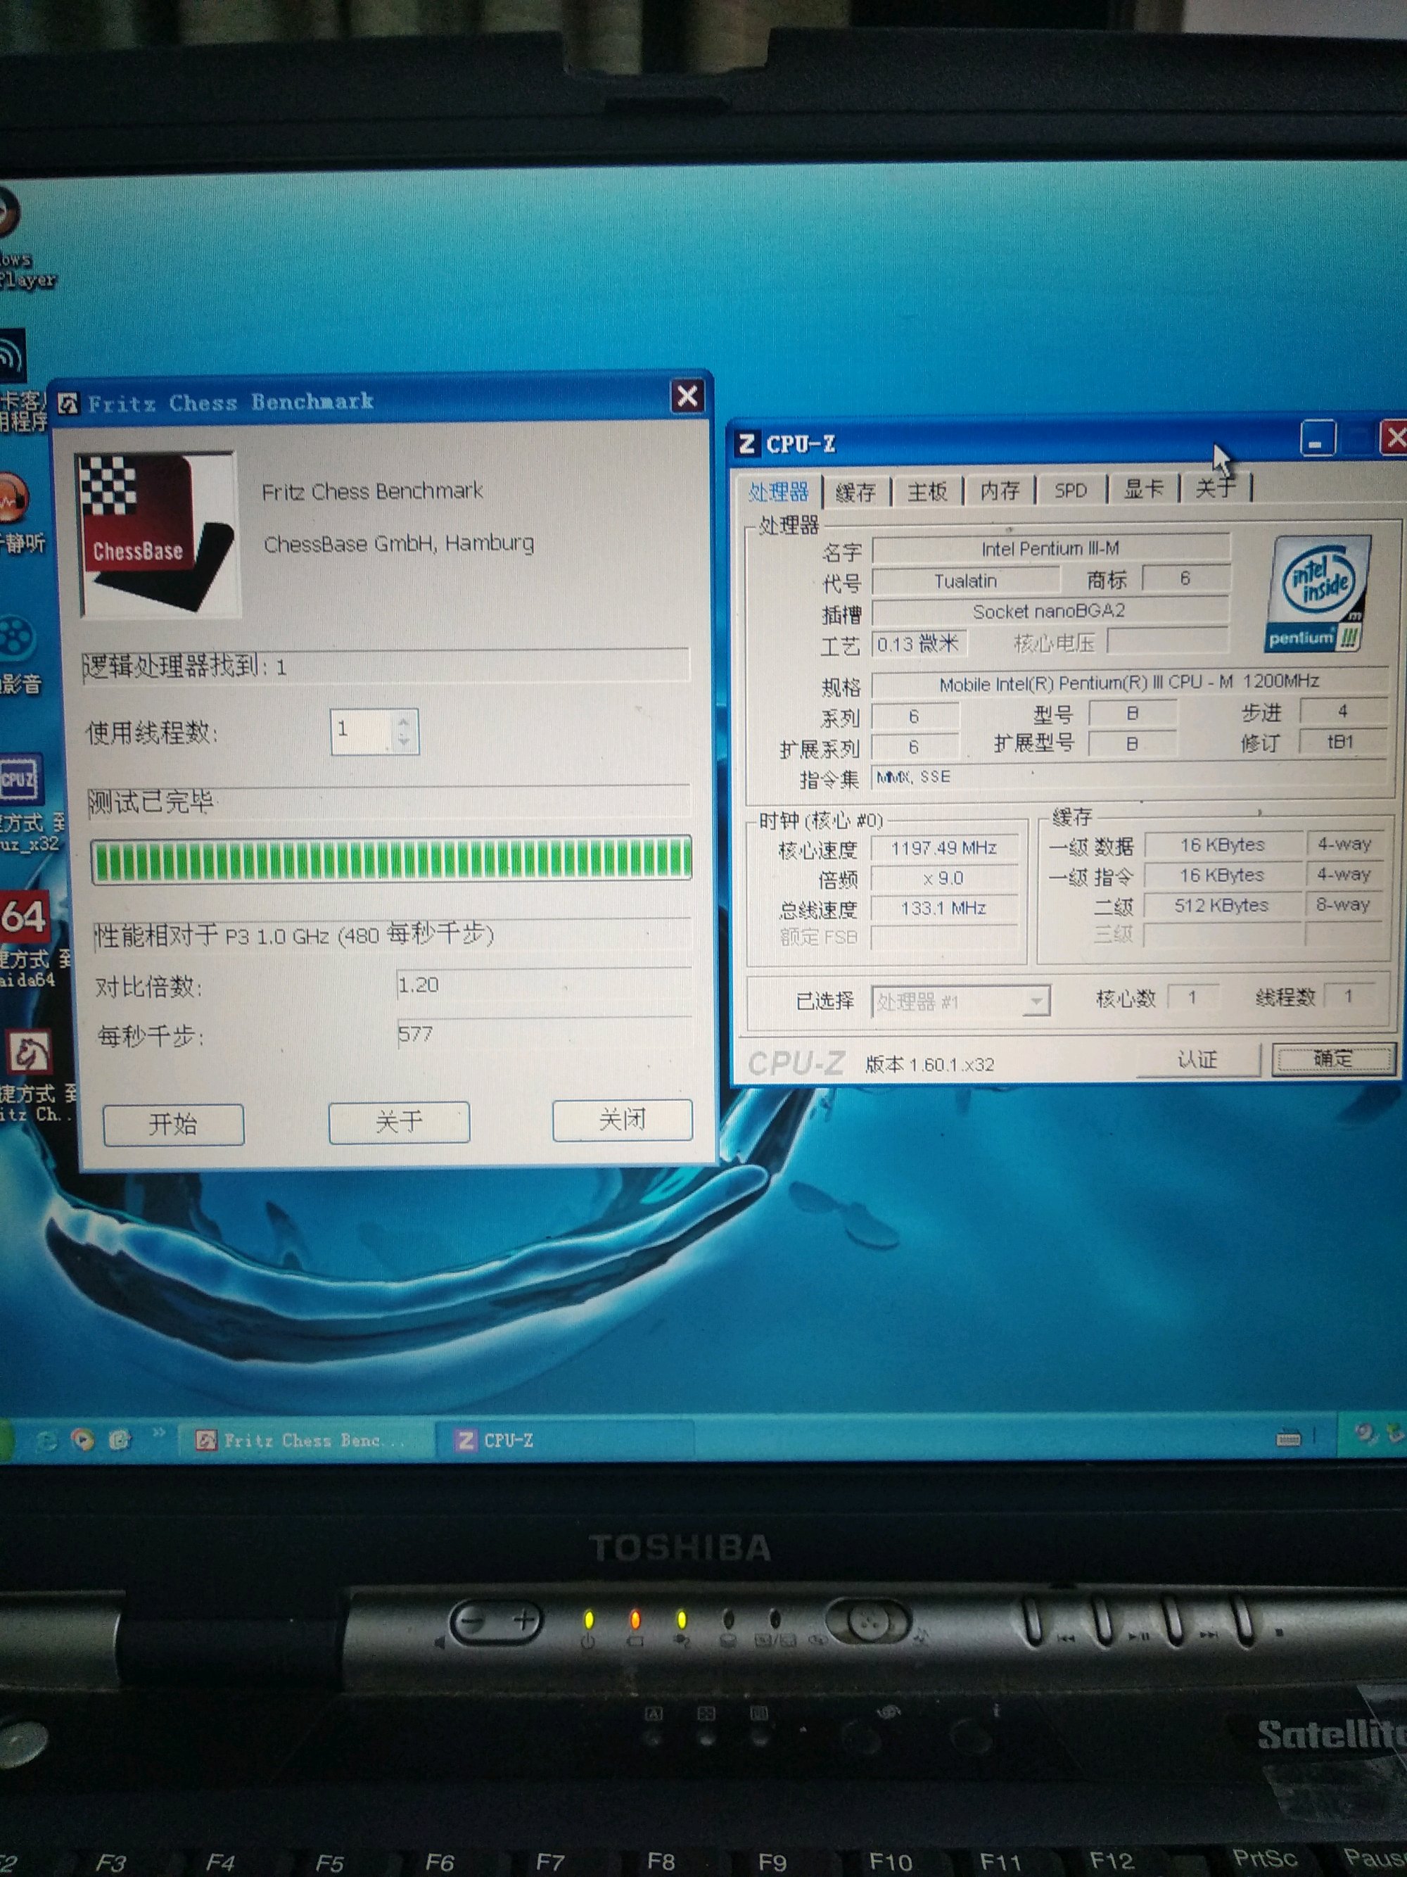Viewport: 1407px width, 1877px height.
Task: Click the keyboard language bar tray icon
Action: click(x=1288, y=1439)
